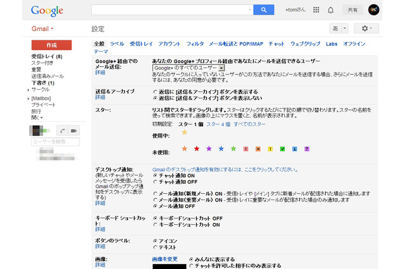
Task: Select チャット通知 OFF radio
Action: point(155,182)
